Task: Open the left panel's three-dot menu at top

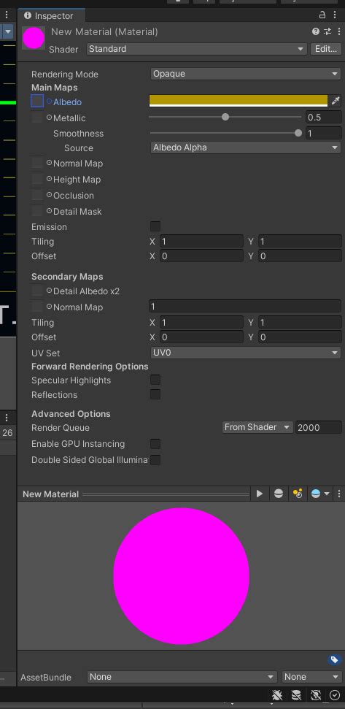Action: pyautogui.click(x=7, y=15)
